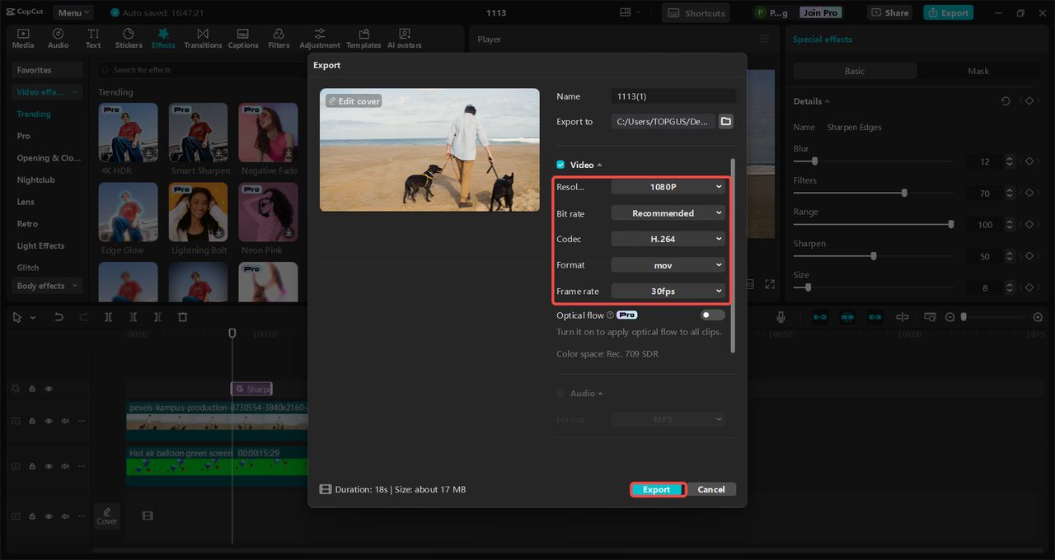Select the Glitch effects category
Image resolution: width=1055 pixels, height=560 pixels.
coord(28,268)
